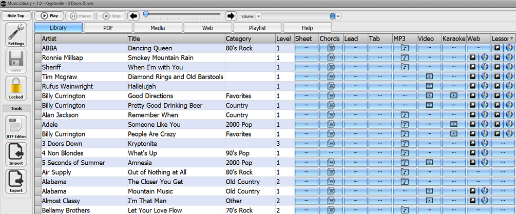This screenshot has width=516, height=214.
Task: Click the Chords browse button for What's Up
Action: pos(331,153)
